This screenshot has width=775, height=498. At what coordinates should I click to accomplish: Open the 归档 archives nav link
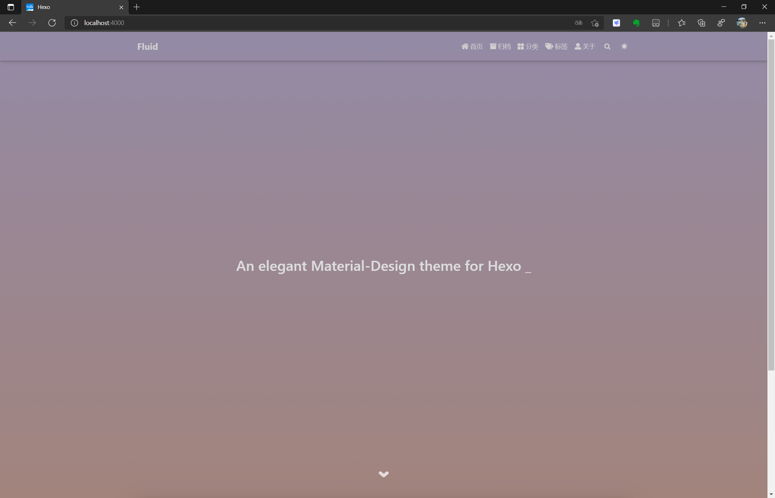click(500, 47)
